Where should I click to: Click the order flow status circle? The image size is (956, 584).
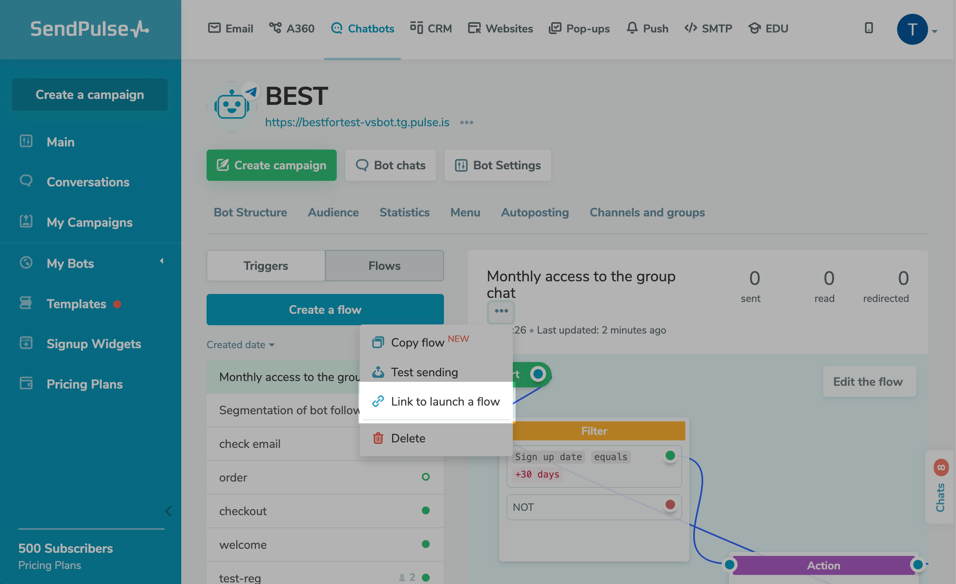pyautogui.click(x=426, y=477)
